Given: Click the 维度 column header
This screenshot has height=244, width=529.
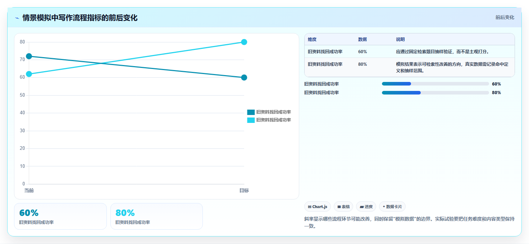Looking at the screenshot, I should point(312,40).
